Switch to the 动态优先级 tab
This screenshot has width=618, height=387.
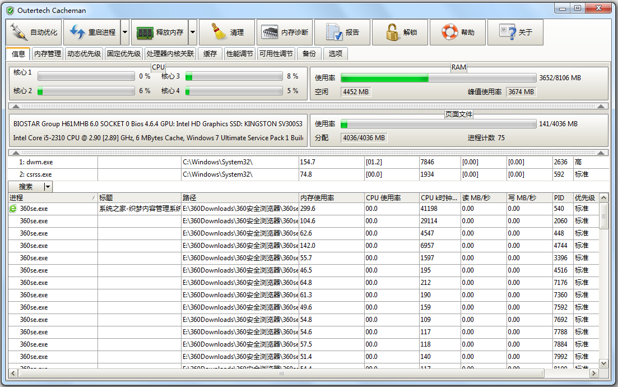point(84,54)
